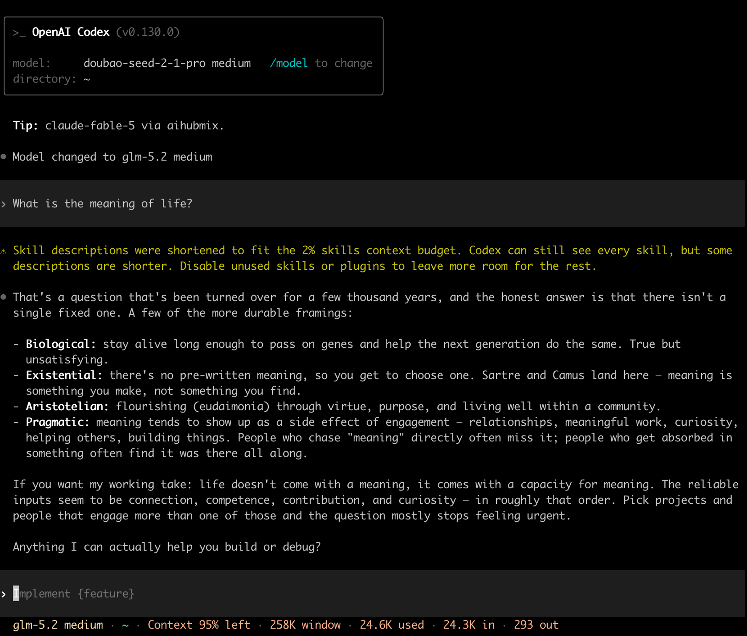
Task: Click the '/model' command text
Action: point(289,63)
